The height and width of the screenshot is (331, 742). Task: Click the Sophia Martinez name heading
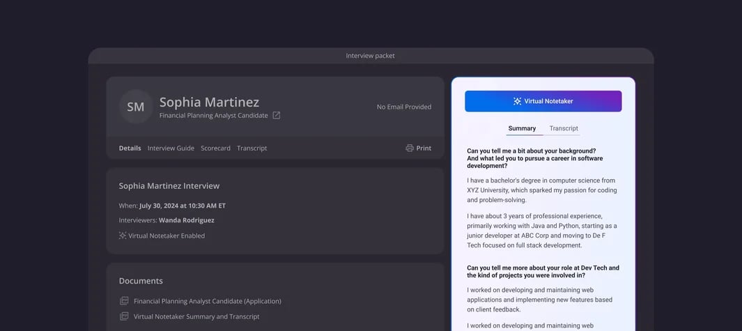point(209,102)
